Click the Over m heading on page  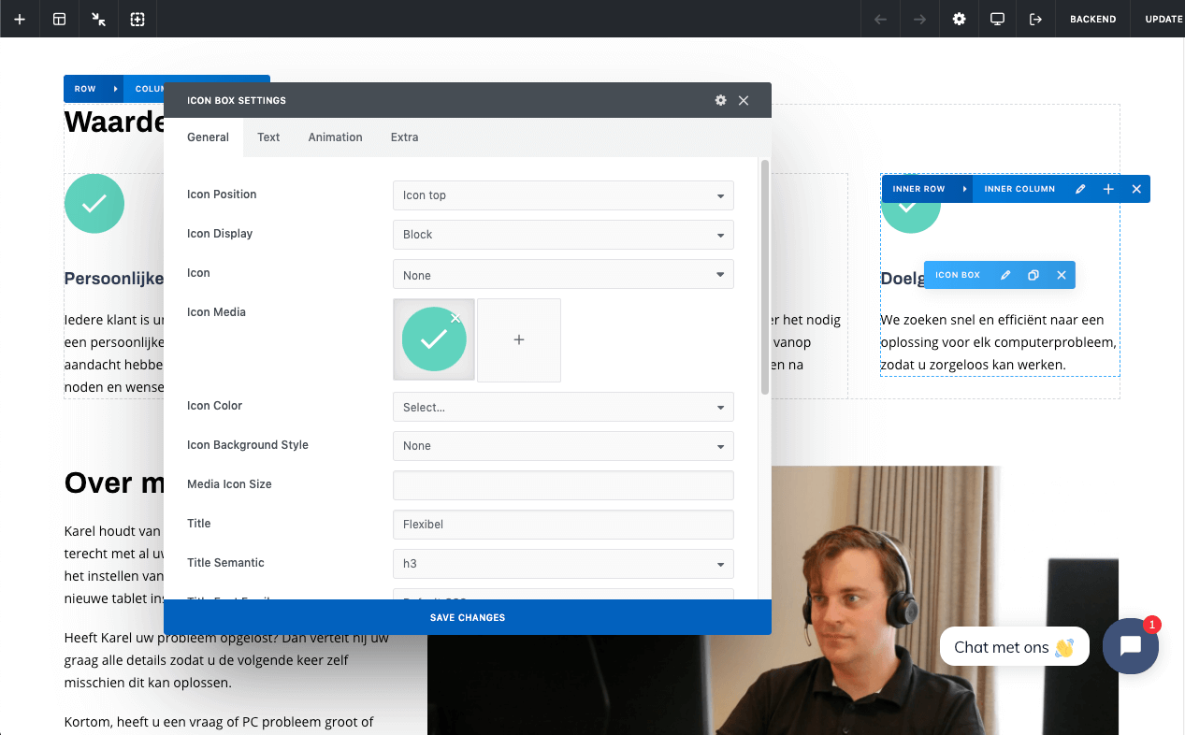[x=114, y=483]
